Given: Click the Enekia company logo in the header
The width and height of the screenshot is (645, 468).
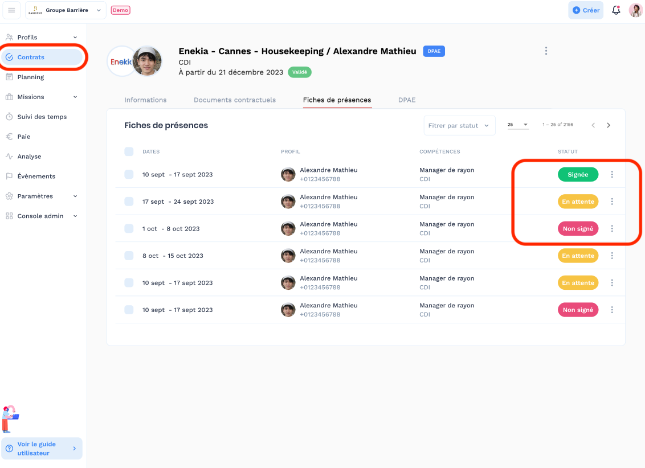Looking at the screenshot, I should tap(120, 61).
